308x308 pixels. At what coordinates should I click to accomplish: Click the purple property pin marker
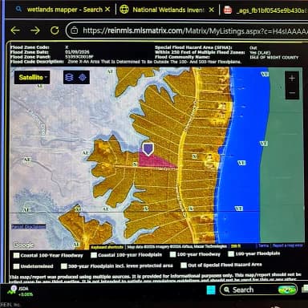click(x=148, y=149)
